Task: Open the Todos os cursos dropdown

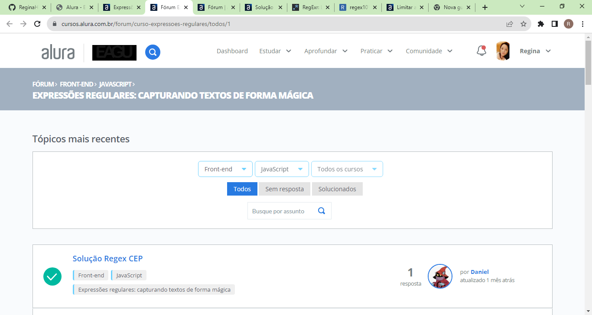Action: [347, 169]
